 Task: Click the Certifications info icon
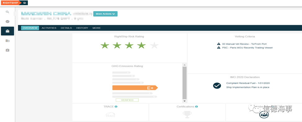tap(197, 107)
